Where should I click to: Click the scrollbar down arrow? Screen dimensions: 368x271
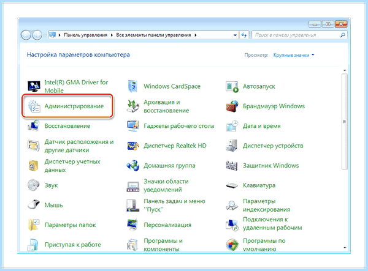click(345, 247)
